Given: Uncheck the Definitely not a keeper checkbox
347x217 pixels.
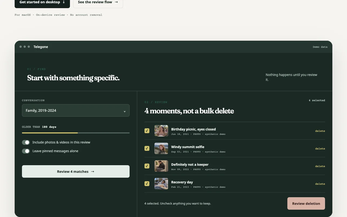Looking at the screenshot, I should coord(147,166).
